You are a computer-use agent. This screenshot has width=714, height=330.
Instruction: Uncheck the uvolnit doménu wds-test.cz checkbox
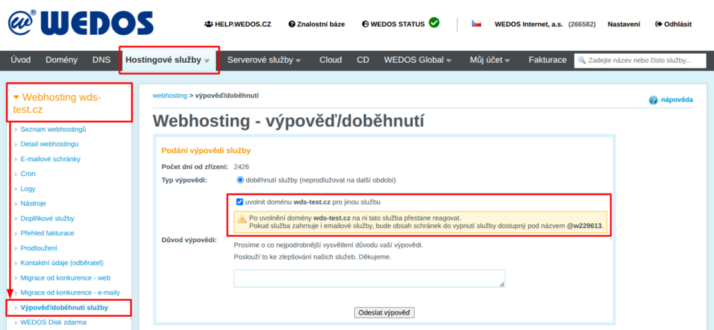tap(240, 202)
